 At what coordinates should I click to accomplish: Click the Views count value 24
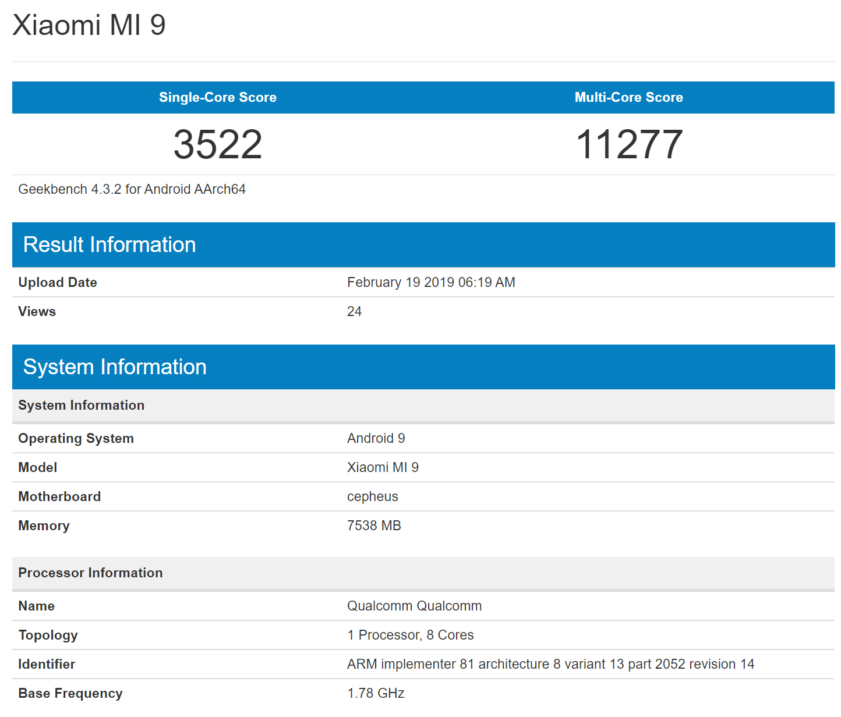[354, 311]
